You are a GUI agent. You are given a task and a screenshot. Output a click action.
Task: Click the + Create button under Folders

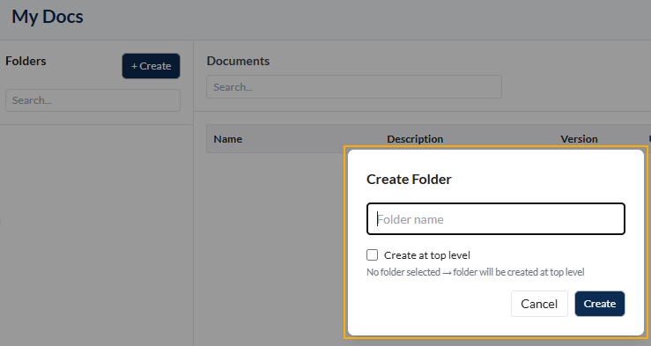click(x=152, y=66)
